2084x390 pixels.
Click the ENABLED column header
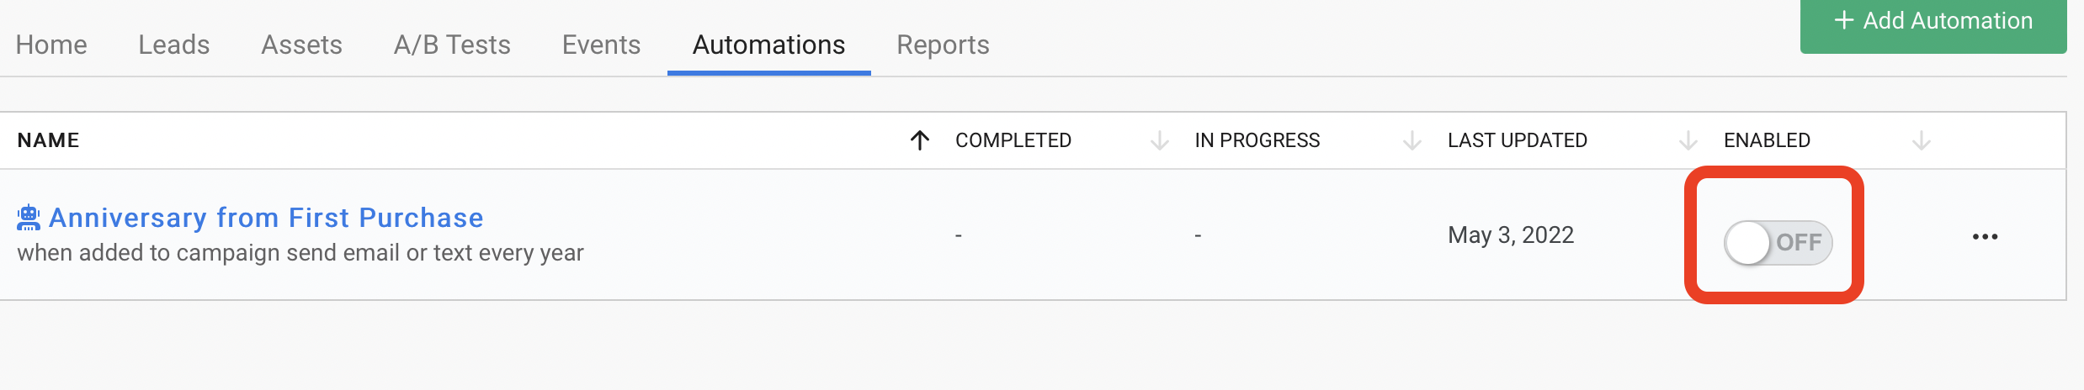1767,140
